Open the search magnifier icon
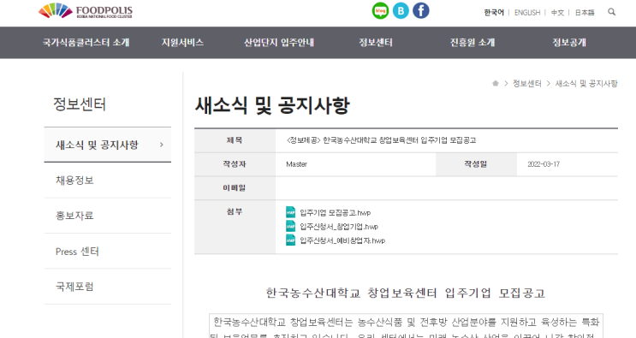 click(612, 12)
